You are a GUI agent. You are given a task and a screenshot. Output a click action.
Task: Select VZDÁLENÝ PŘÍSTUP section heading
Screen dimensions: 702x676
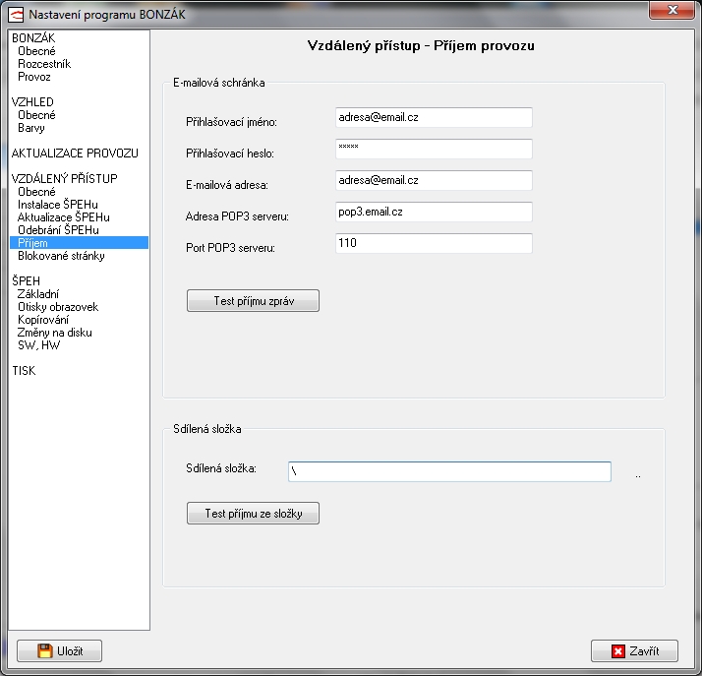(x=65, y=179)
